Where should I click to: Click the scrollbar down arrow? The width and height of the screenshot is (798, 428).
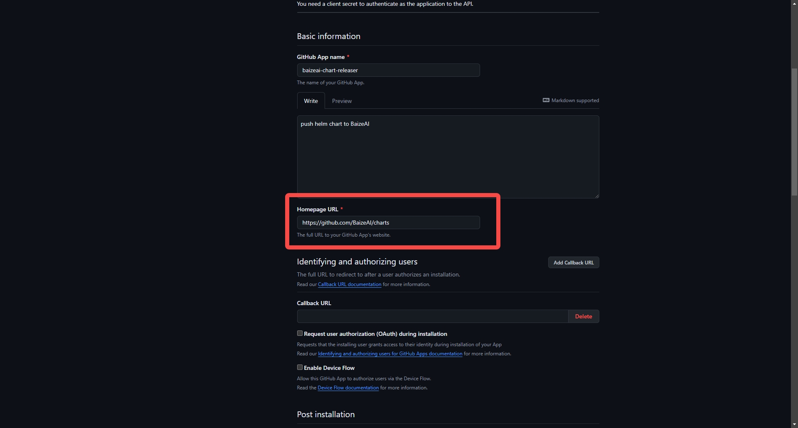pyautogui.click(x=794, y=424)
